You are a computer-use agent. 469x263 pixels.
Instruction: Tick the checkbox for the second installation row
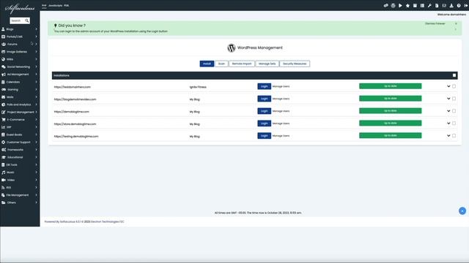pos(454,99)
